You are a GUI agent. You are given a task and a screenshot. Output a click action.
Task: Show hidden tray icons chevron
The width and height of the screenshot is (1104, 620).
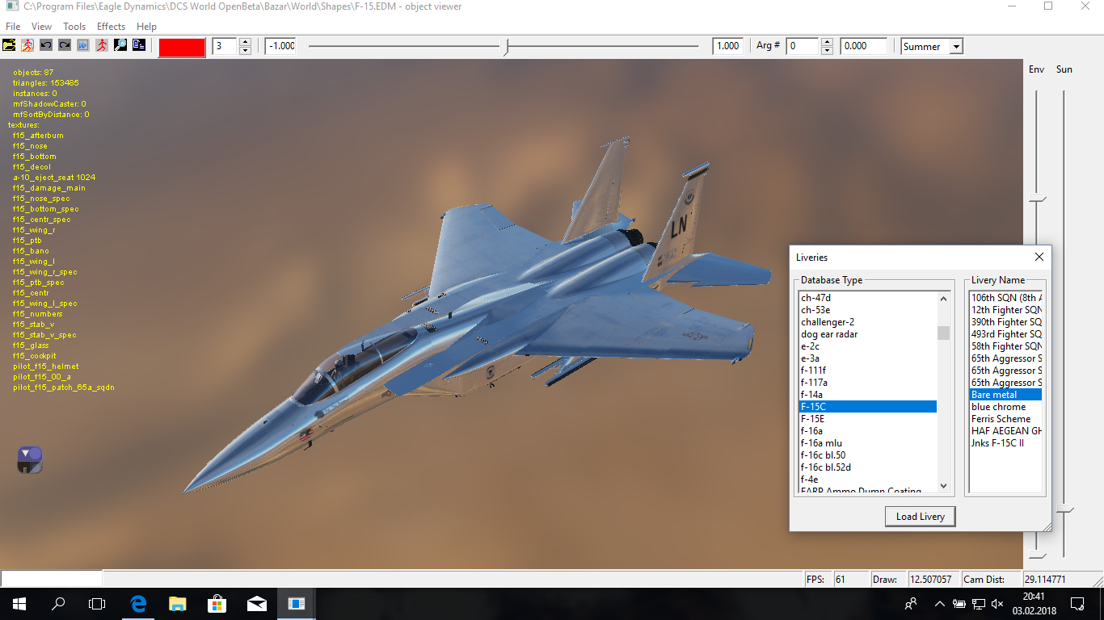[x=939, y=604]
